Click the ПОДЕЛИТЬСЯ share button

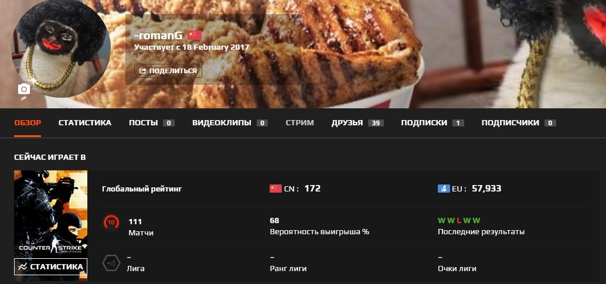pyautogui.click(x=168, y=71)
